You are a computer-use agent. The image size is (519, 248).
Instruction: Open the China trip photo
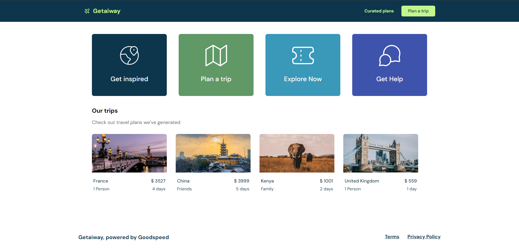213,153
